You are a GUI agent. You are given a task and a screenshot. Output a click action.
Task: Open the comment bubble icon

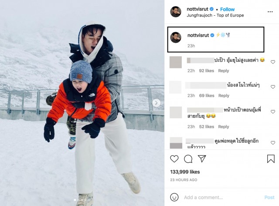click(188, 159)
